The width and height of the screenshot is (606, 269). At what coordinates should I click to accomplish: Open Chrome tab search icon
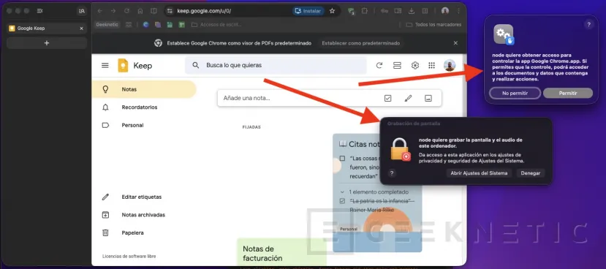click(81, 11)
